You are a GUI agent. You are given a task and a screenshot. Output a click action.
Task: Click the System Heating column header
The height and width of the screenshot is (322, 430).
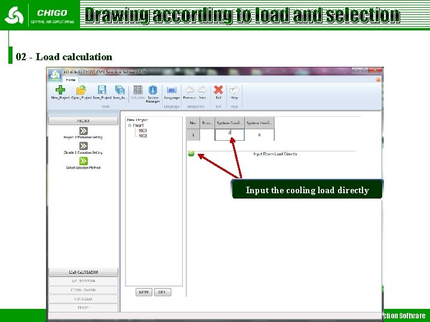tap(259, 123)
